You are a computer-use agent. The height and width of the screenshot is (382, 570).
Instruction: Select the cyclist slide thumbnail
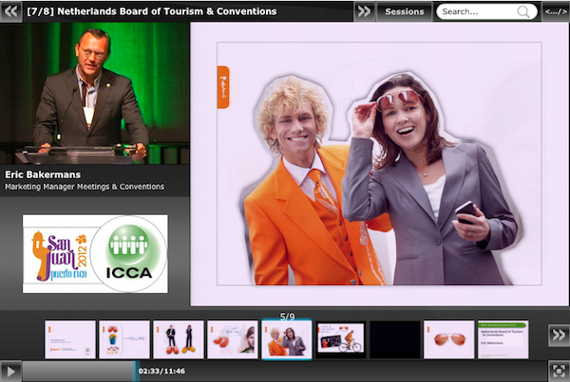341,339
